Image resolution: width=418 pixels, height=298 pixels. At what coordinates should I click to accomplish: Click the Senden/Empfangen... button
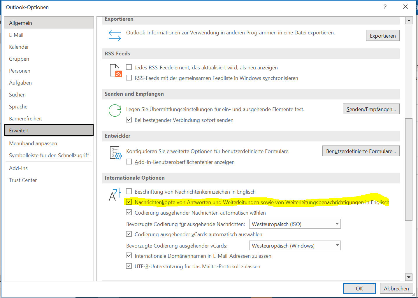pyautogui.click(x=371, y=109)
